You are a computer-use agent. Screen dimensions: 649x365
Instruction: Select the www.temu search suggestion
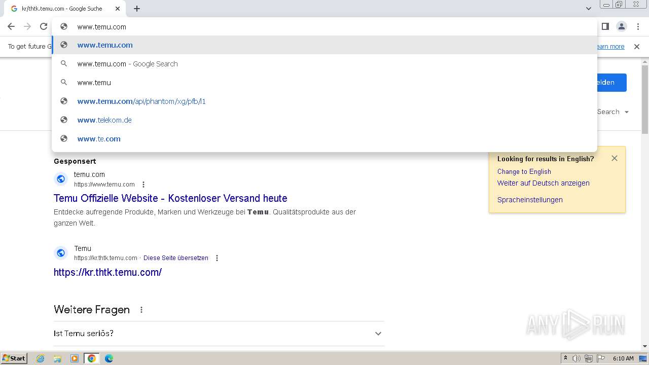click(324, 83)
